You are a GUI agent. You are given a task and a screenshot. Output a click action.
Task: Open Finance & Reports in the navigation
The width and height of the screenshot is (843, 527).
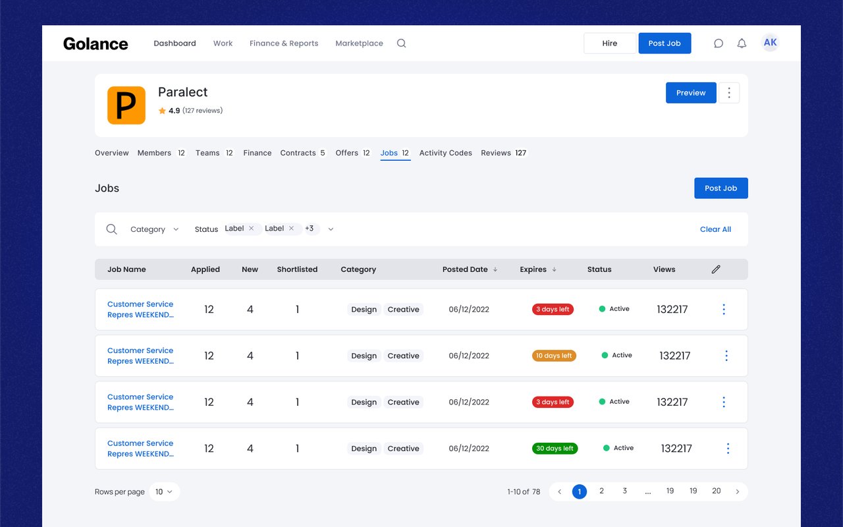tap(284, 43)
